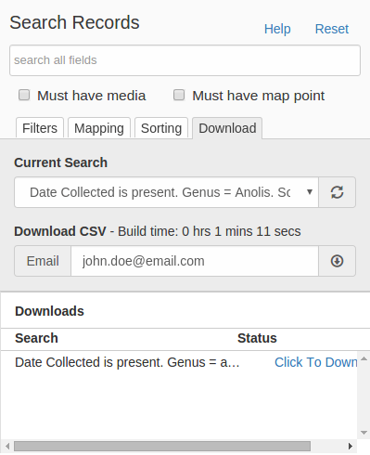The width and height of the screenshot is (370, 455).
Task: Click the download CSV arrow icon
Action: [337, 261]
